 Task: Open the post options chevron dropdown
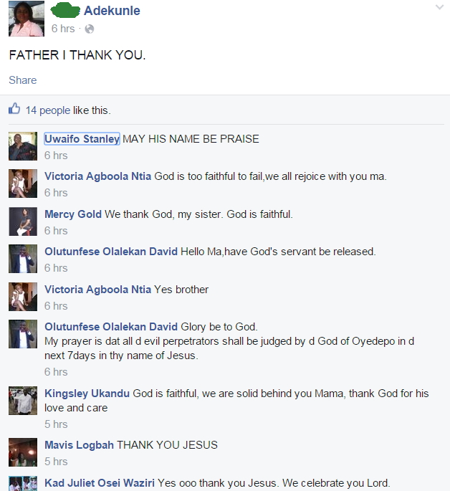pyautogui.click(x=440, y=7)
